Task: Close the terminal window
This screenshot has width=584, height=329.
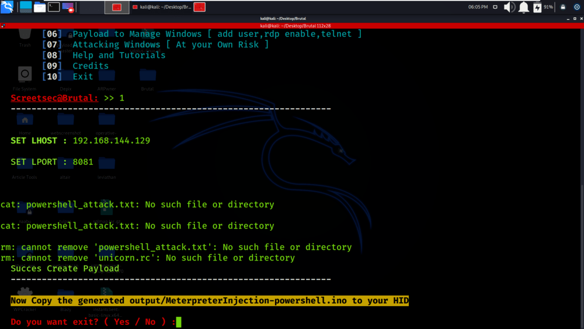Action: point(581,18)
